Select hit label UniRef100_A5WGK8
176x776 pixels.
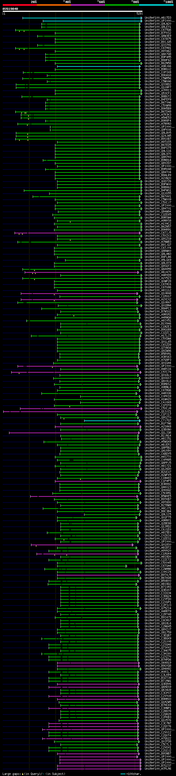[x=158, y=442]
